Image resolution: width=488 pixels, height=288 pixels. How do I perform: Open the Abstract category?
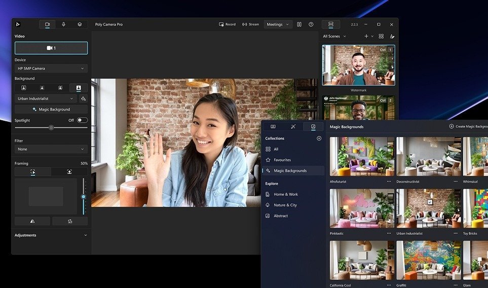point(293,216)
